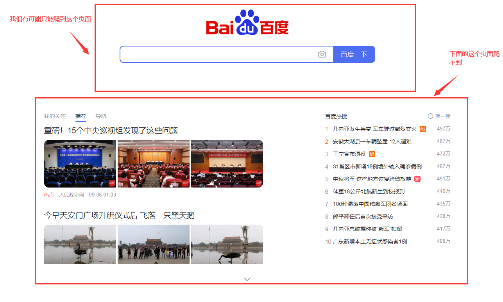
Task: Open hot search 郎平卸任后首次接受采访
Action: coord(363,216)
